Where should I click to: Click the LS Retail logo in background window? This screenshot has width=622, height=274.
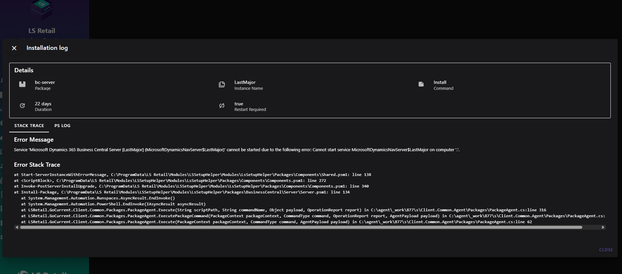pos(42,10)
